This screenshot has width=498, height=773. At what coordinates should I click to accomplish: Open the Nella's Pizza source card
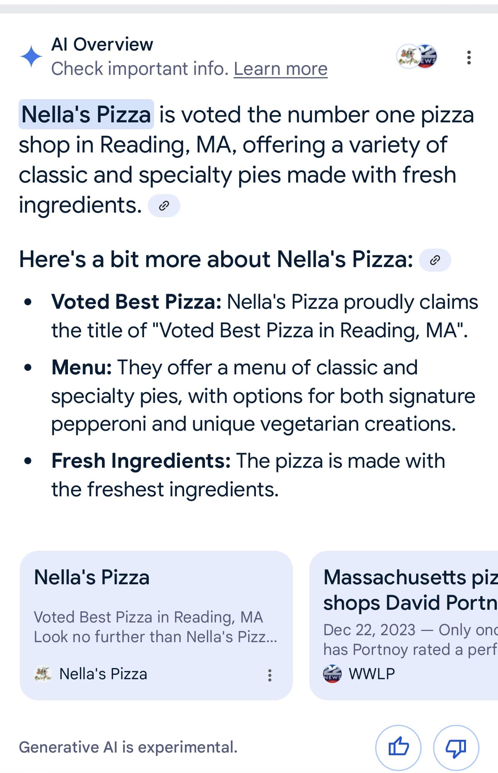(x=156, y=625)
